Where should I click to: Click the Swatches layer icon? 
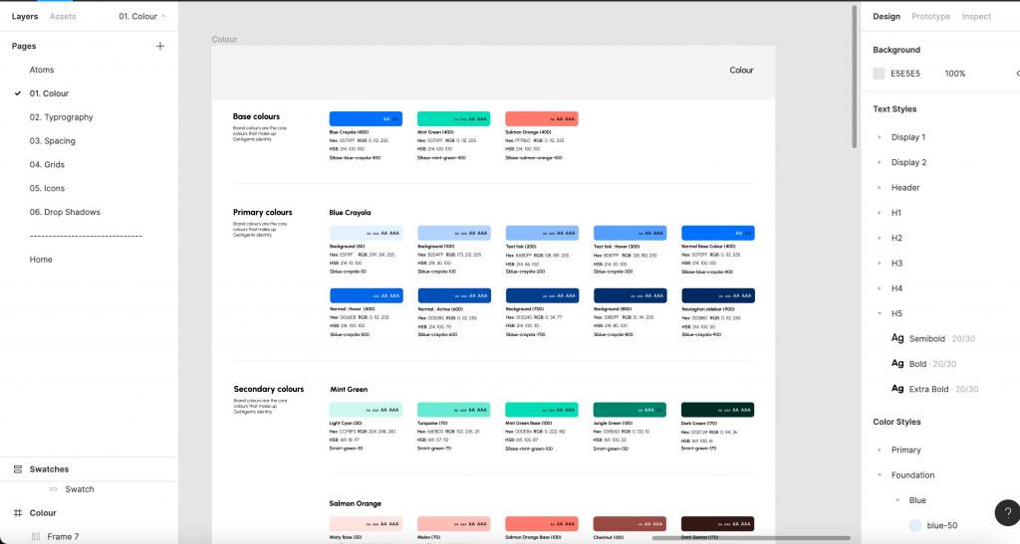[18, 469]
